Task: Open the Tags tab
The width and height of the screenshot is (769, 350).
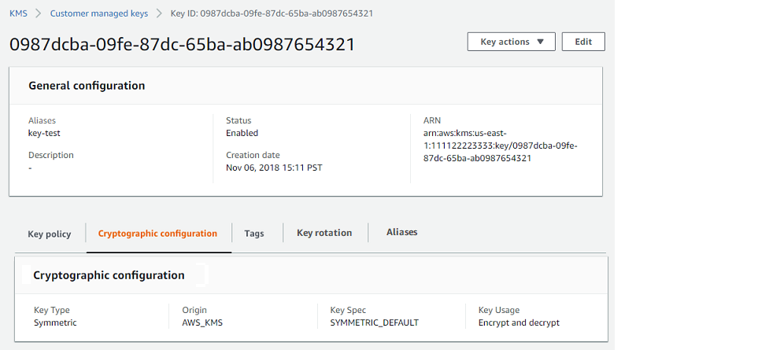Action: tap(254, 234)
